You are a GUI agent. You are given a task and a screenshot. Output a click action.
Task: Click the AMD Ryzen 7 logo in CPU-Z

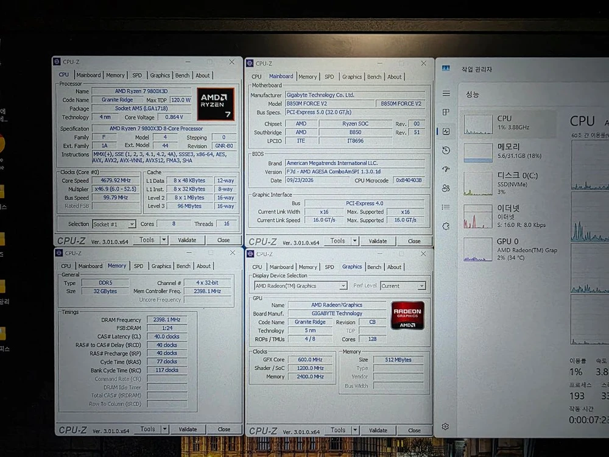click(216, 104)
